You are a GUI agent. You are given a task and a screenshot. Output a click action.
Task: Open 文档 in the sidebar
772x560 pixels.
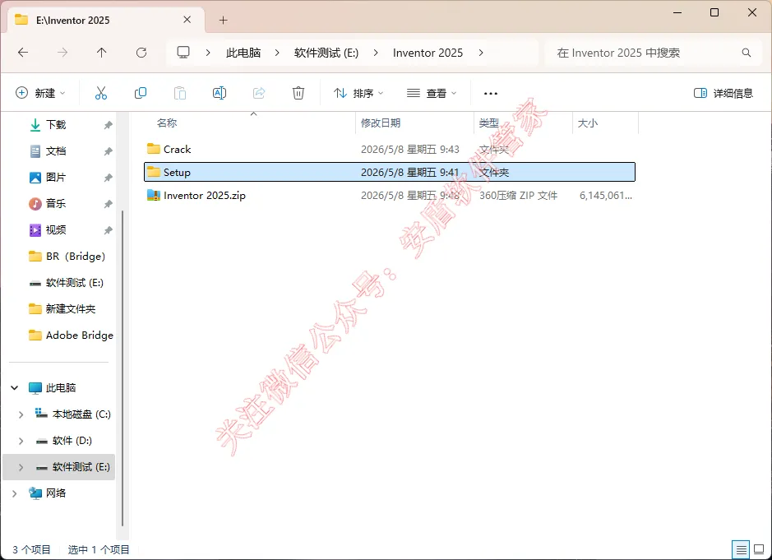(56, 151)
